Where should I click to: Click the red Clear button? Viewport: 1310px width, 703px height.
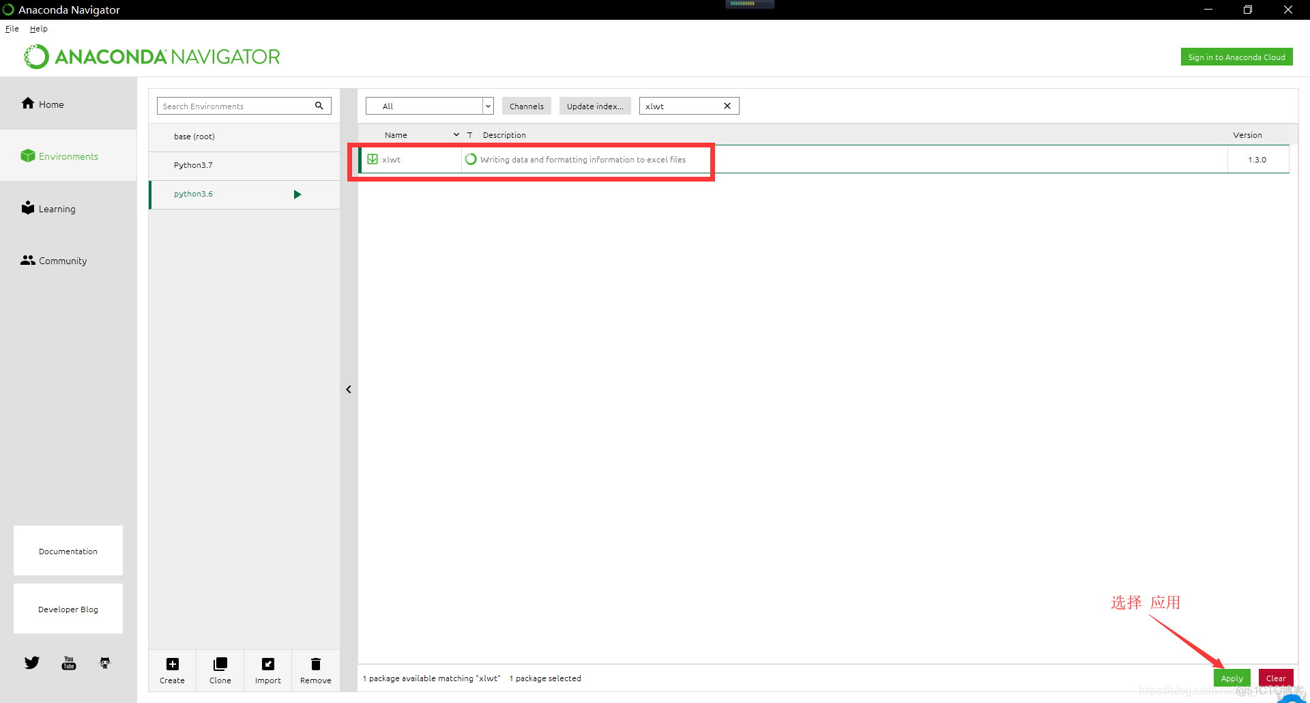(1276, 678)
